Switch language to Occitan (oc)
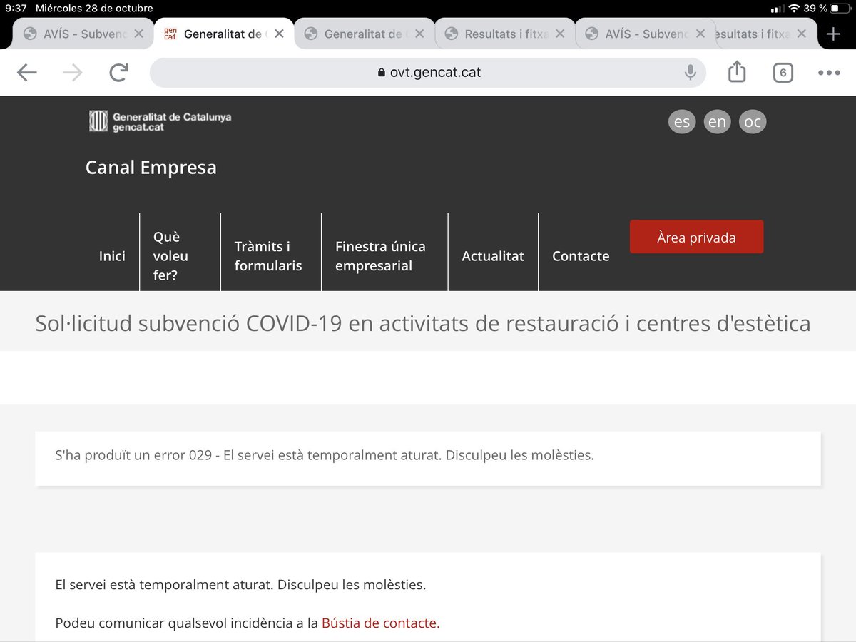Image resolution: width=856 pixels, height=642 pixels. pyautogui.click(x=753, y=122)
